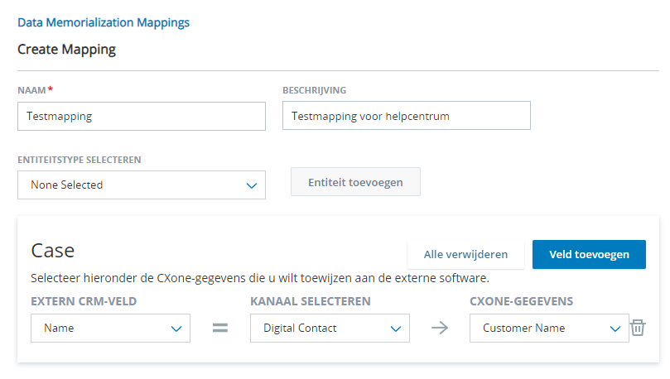Open the Entiteitstype selecteren dropdown
The height and width of the screenshot is (379, 670).
click(x=142, y=185)
